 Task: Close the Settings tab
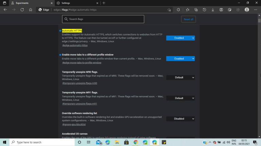(98, 3)
